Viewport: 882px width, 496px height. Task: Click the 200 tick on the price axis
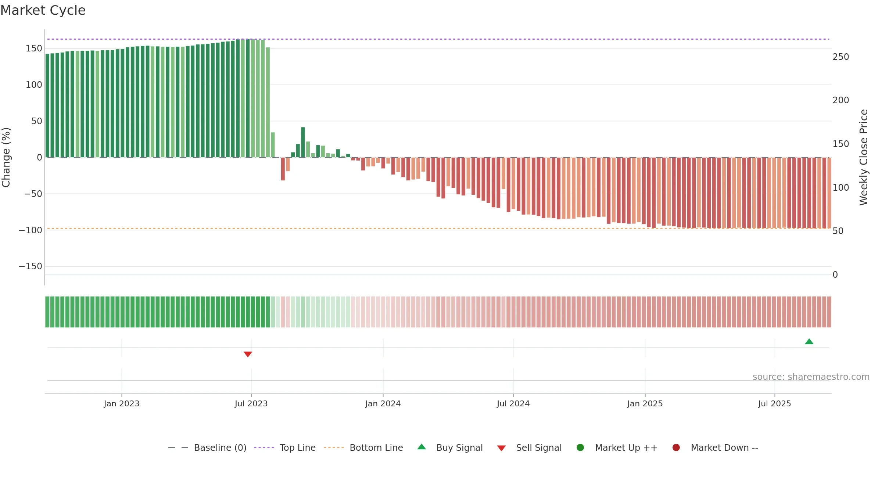pyautogui.click(x=841, y=100)
